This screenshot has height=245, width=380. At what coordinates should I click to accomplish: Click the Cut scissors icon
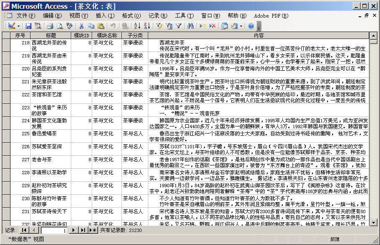point(81,26)
